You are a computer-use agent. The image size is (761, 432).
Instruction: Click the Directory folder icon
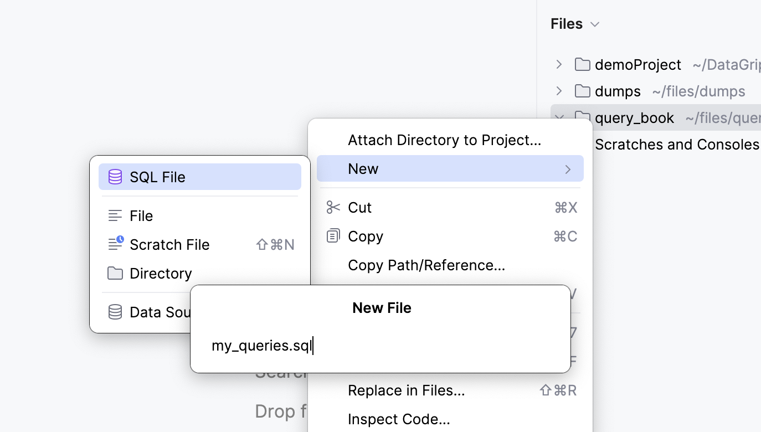coord(114,273)
